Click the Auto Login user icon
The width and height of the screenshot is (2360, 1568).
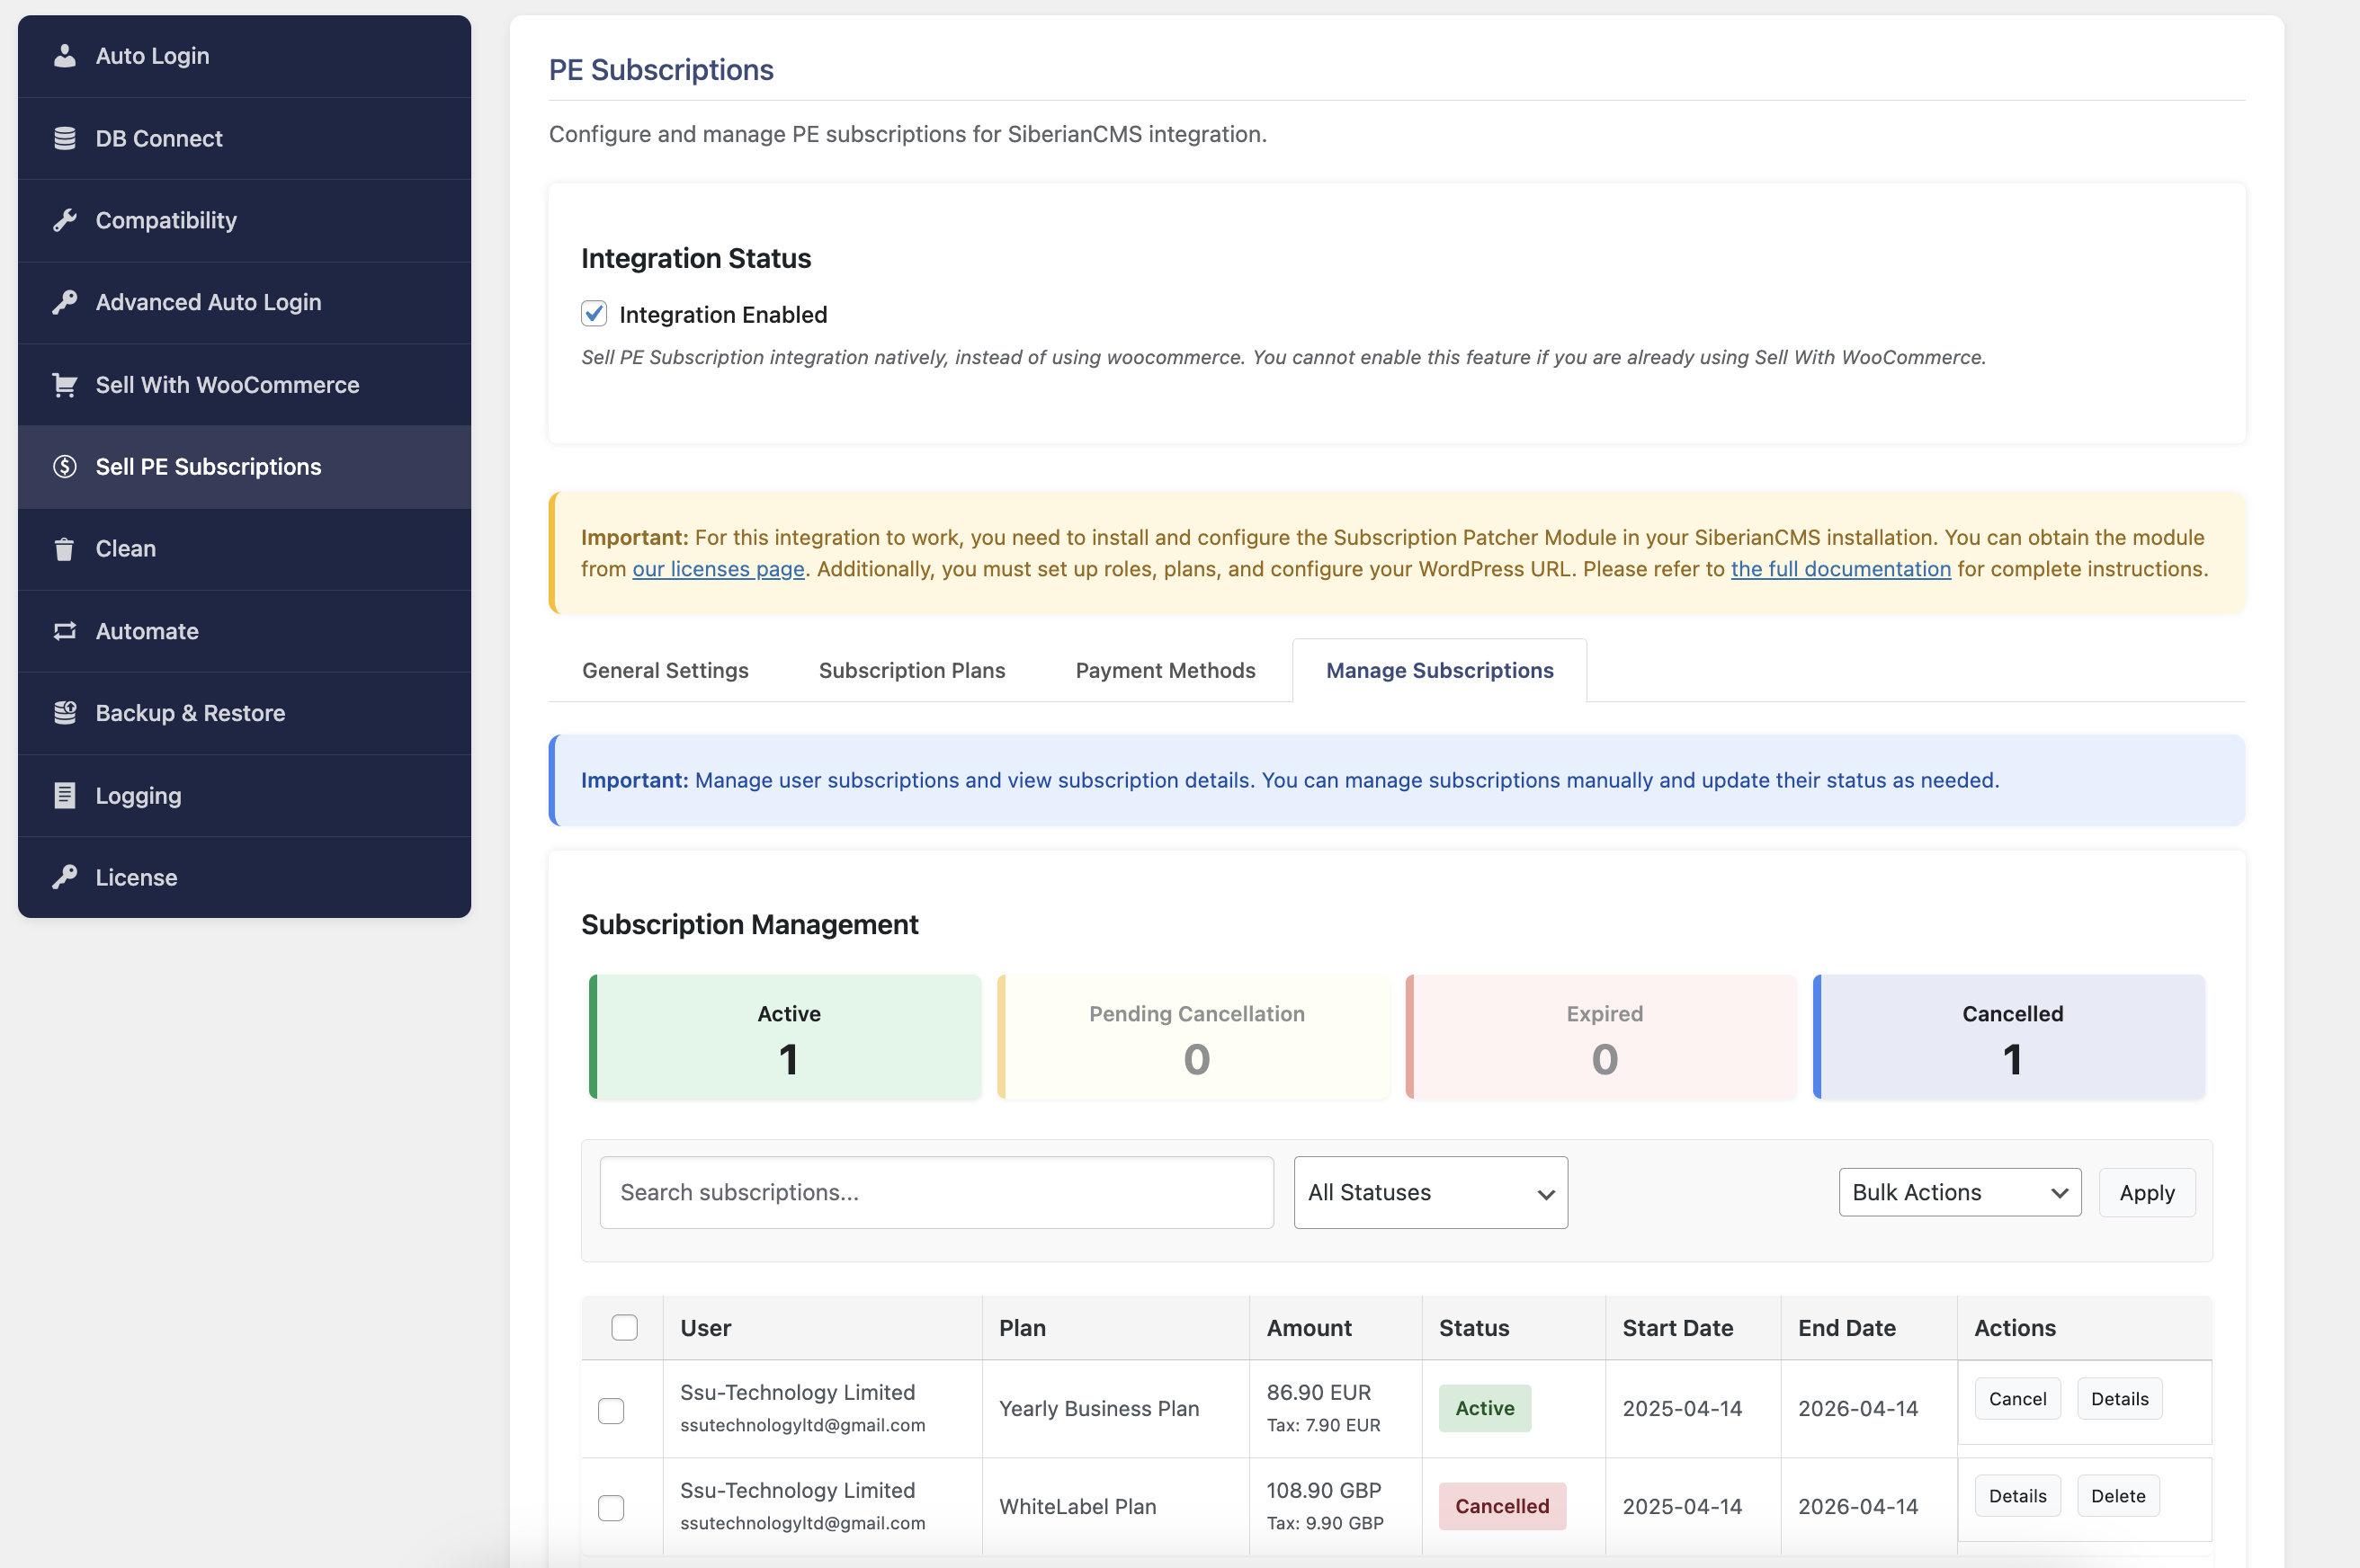(65, 56)
